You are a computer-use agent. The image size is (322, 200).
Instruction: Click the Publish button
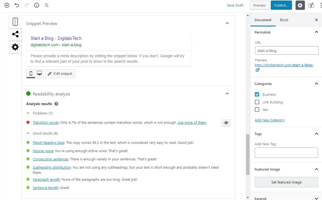click(281, 5)
